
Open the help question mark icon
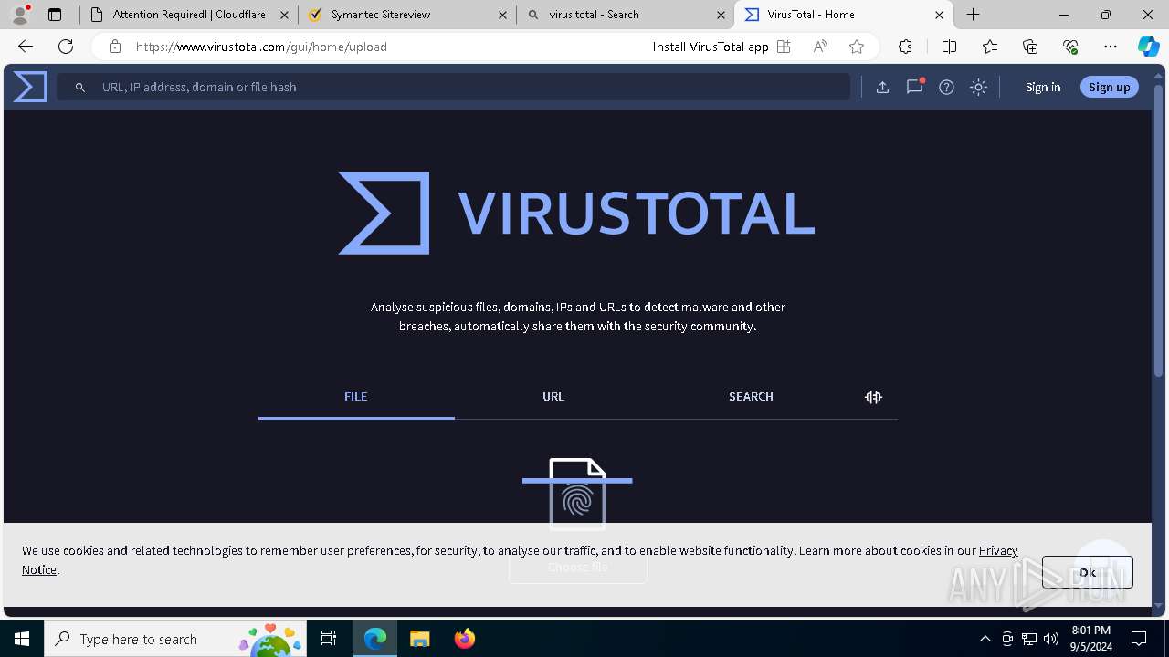click(x=946, y=87)
